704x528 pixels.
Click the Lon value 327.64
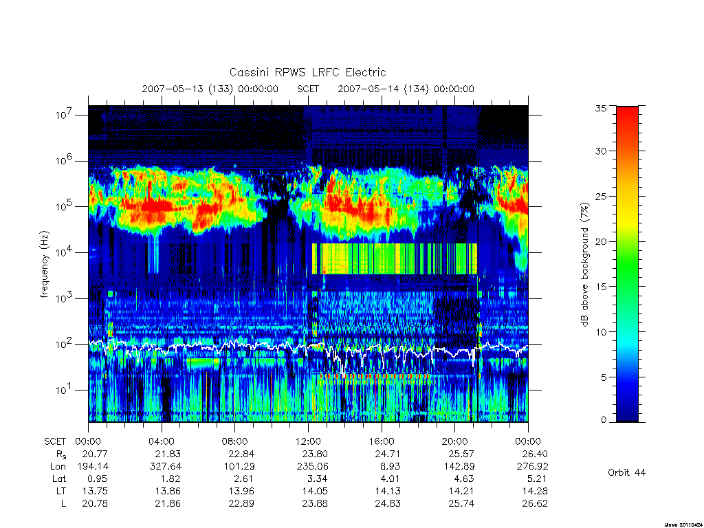click(165, 467)
